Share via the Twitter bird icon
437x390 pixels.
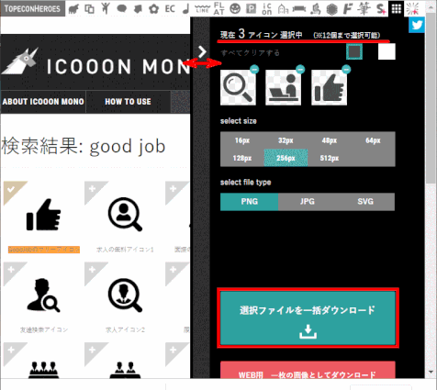[417, 25]
